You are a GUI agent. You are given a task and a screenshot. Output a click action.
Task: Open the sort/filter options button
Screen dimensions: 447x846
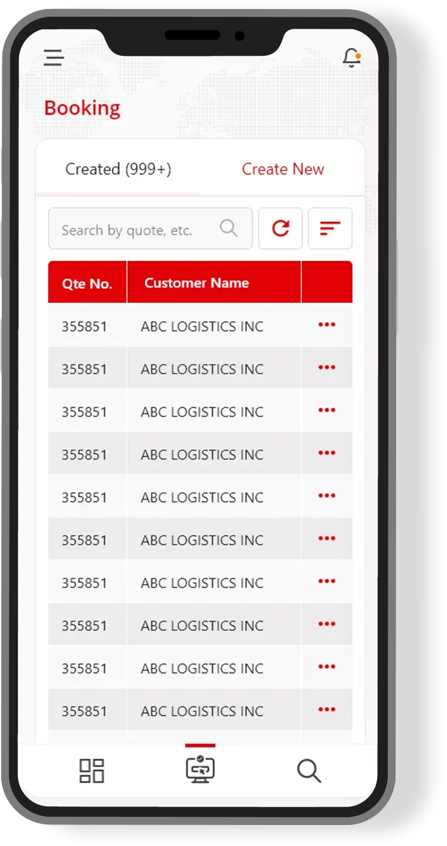[330, 228]
